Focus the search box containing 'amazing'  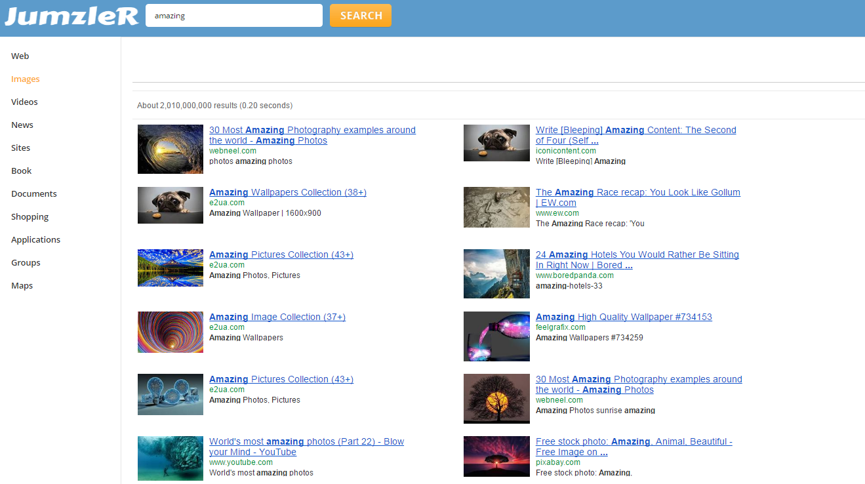(234, 16)
